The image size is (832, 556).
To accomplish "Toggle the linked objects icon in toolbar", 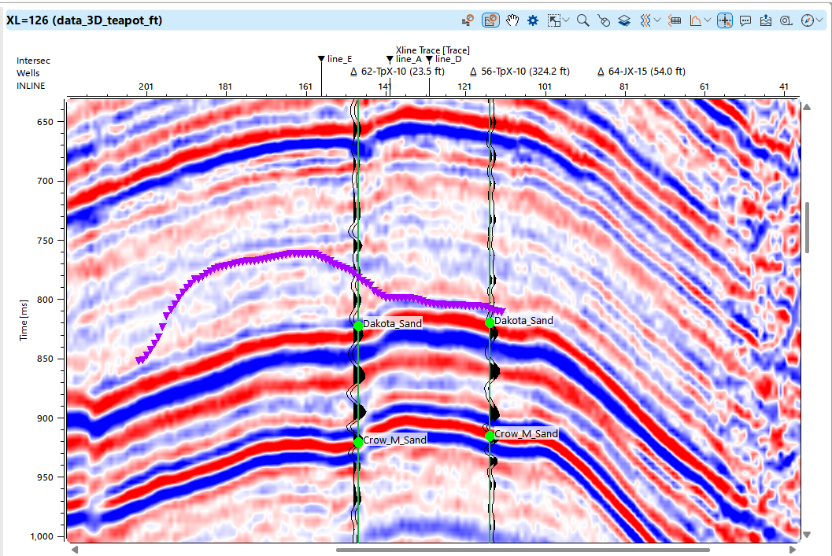I will point(468,20).
